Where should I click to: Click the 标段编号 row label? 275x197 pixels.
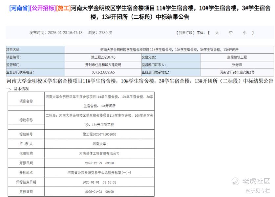tap(26, 134)
